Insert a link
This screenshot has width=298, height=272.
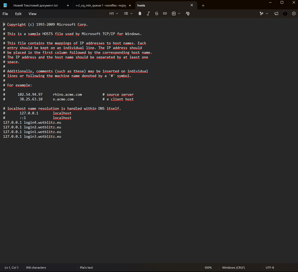(165, 13)
